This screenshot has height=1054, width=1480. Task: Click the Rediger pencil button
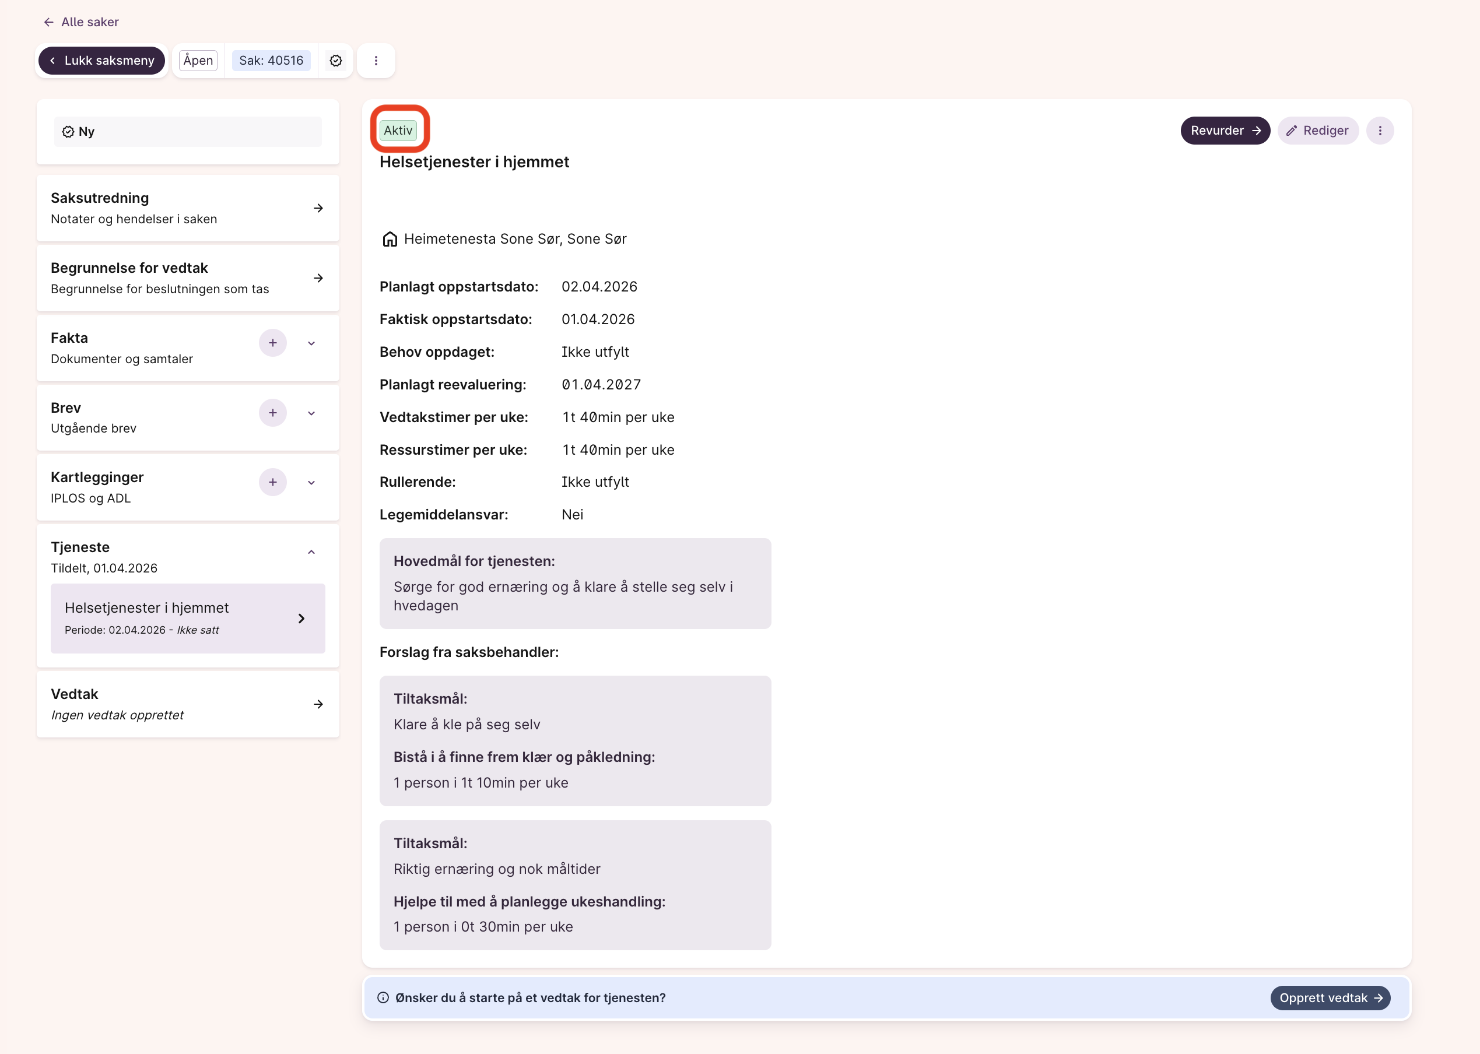[x=1317, y=131]
